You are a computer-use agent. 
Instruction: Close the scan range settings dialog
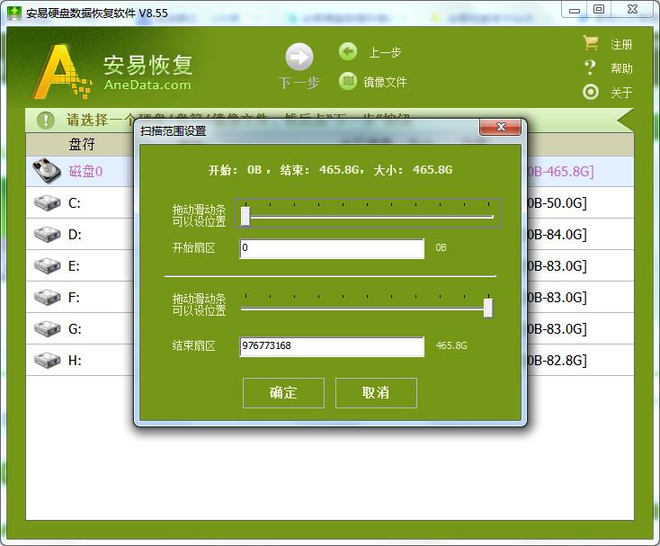tap(501, 127)
